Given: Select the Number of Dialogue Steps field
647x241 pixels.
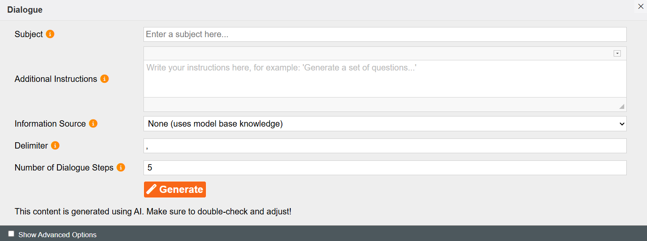Looking at the screenshot, I should (385, 168).
